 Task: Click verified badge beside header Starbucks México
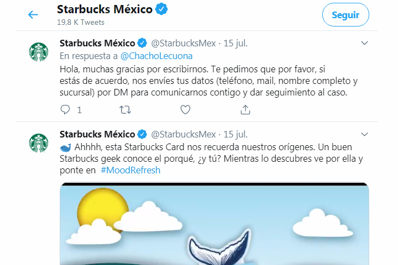161,9
